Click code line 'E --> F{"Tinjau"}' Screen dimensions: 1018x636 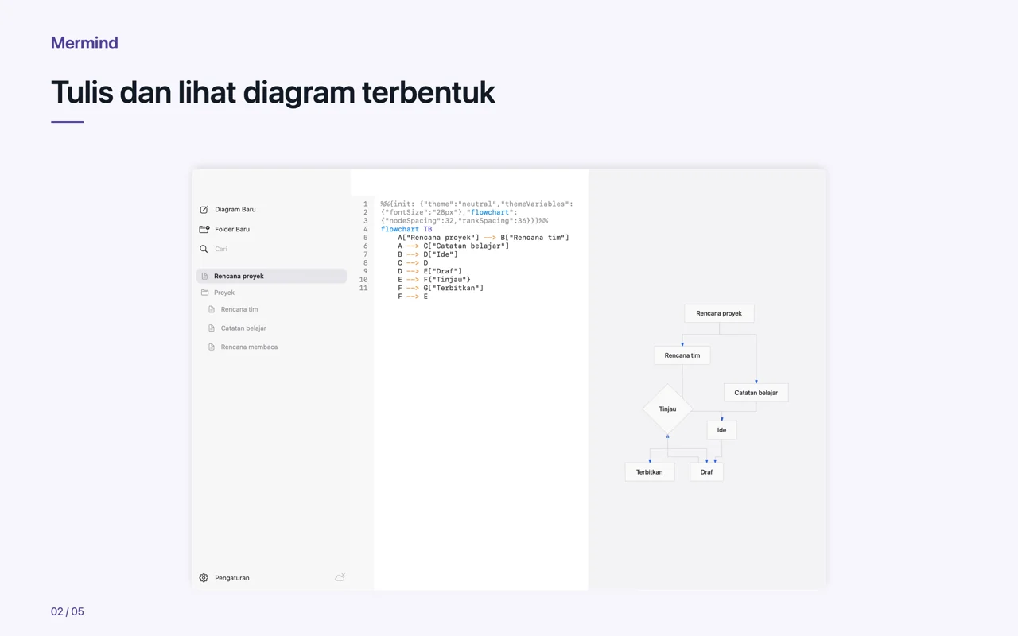(x=434, y=279)
